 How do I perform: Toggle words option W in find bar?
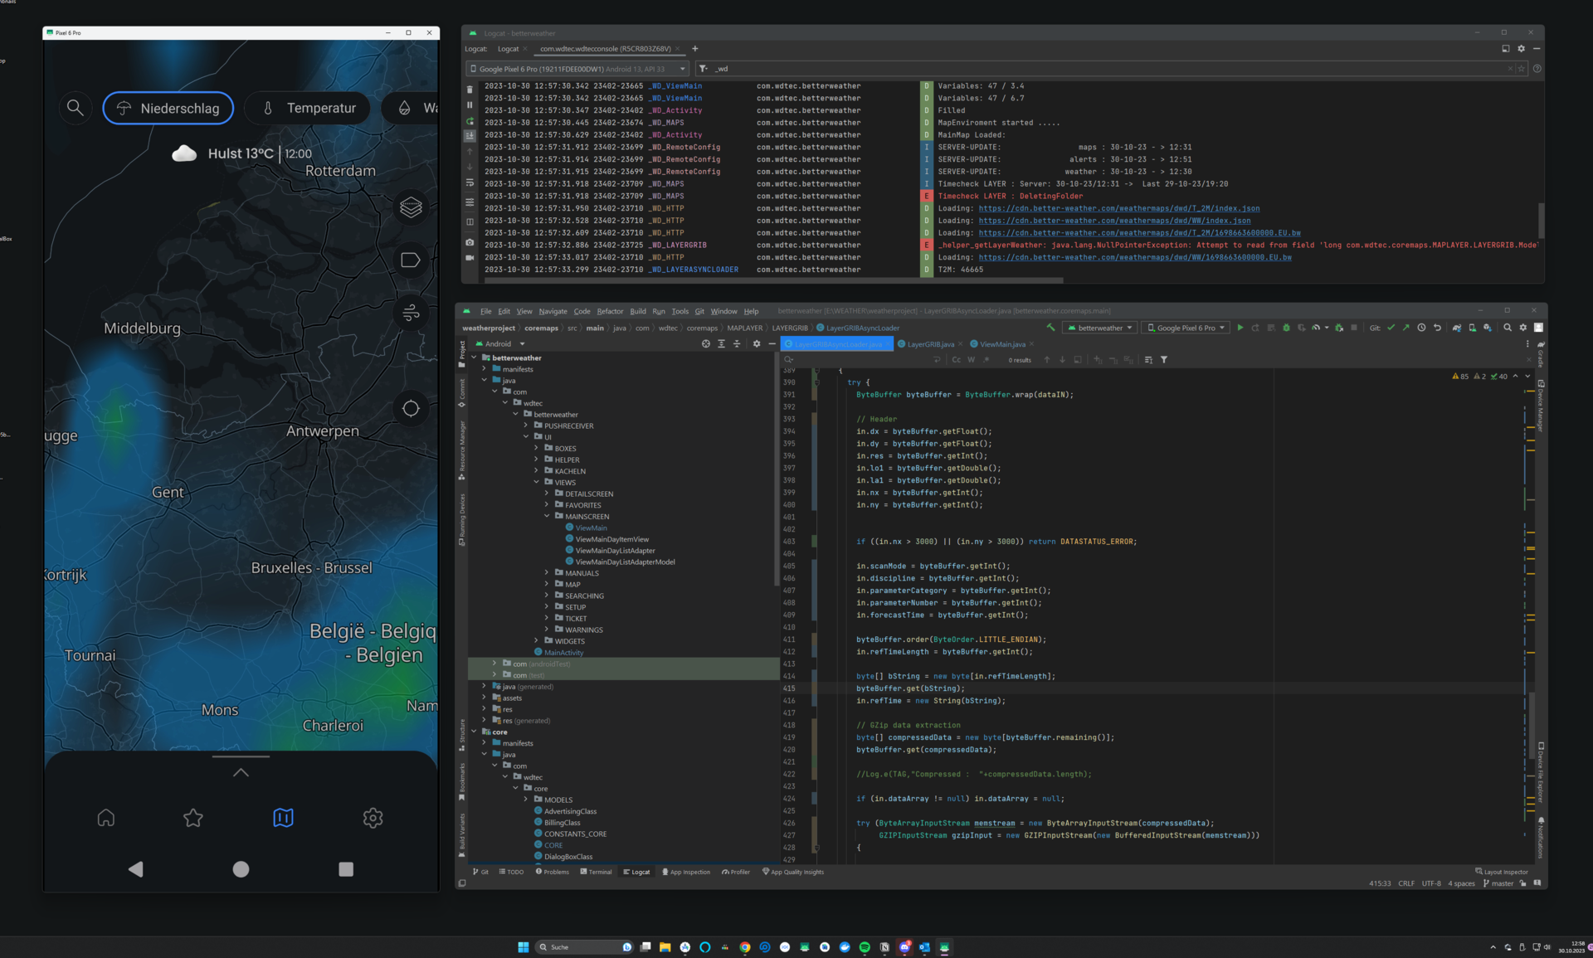coord(971,360)
